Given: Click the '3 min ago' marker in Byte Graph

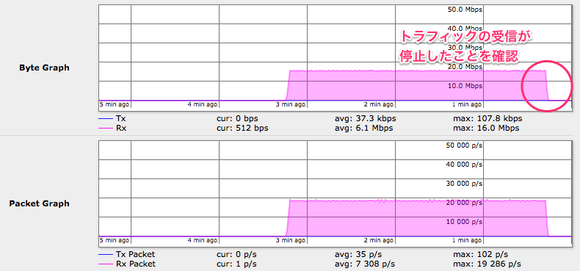Looking at the screenshot, I should (291, 104).
